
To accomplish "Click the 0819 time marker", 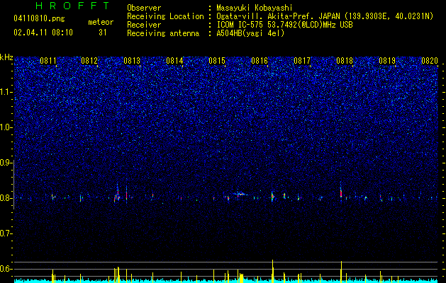I will (387, 61).
